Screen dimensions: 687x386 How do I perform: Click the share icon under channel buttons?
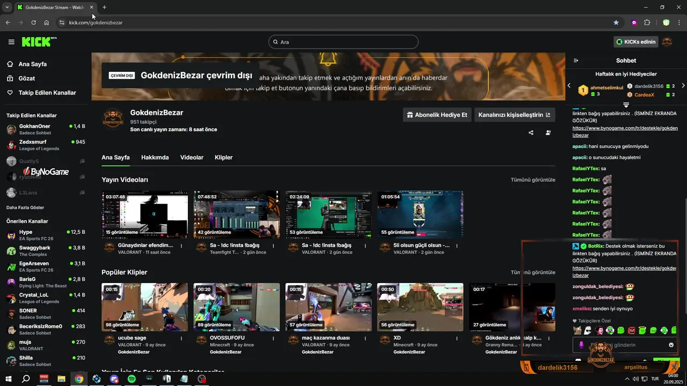[x=531, y=132]
